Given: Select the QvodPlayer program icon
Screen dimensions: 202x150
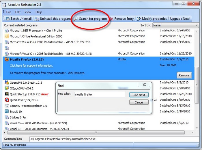Looking at the screenshot, I should [x=7, y=100].
